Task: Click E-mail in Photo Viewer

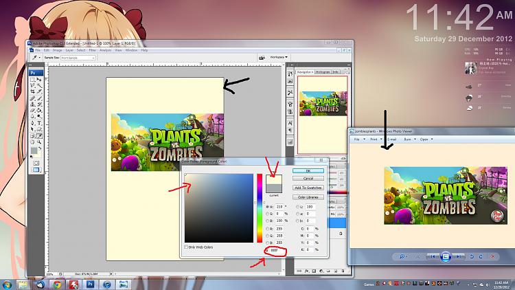Action: (x=392, y=140)
